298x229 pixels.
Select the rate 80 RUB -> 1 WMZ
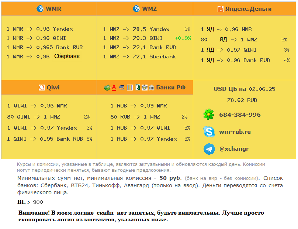[x=135, y=117]
